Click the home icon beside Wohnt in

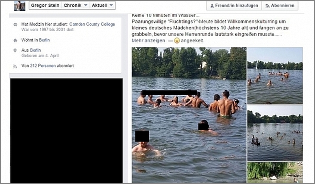coord(15,41)
